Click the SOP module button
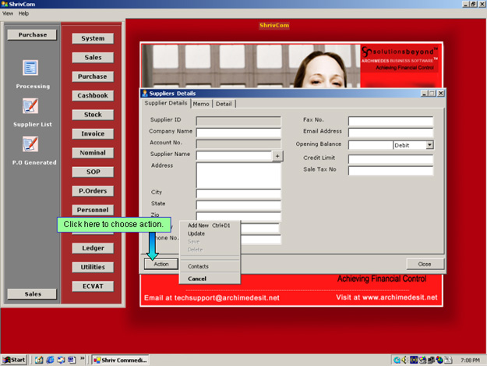The width and height of the screenshot is (487, 366). (93, 172)
